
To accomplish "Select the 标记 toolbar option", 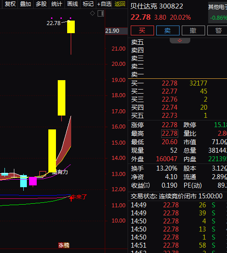I will 88,4.
